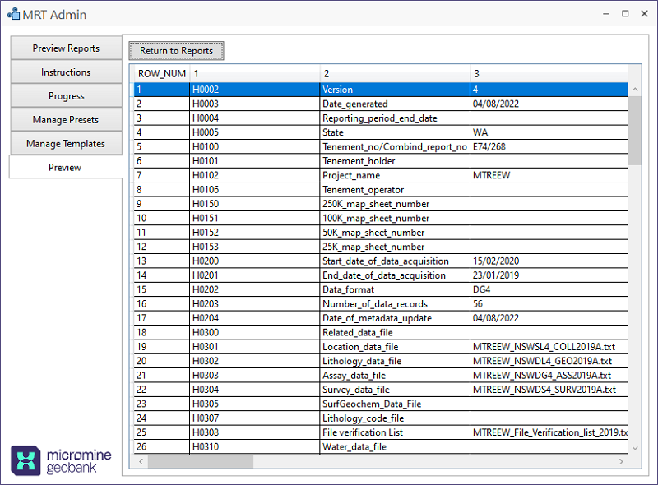658x485 pixels.
Task: Open the Progress tab
Action: pyautogui.click(x=66, y=96)
